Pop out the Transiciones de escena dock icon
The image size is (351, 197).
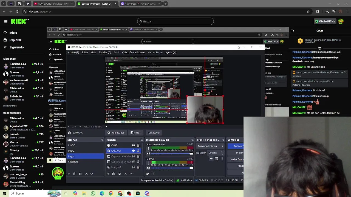(x=223, y=140)
